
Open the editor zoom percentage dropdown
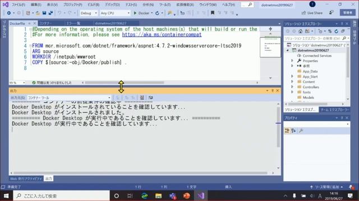[x=17, y=83]
